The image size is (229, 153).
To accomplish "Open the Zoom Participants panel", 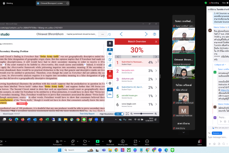I will 58,142.
